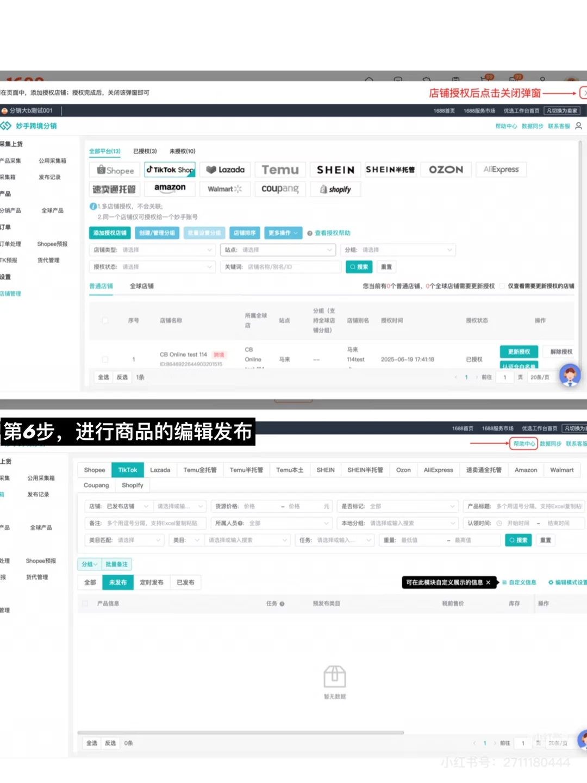
Task: Switch to the 已授权(3) tab
Action: point(145,151)
